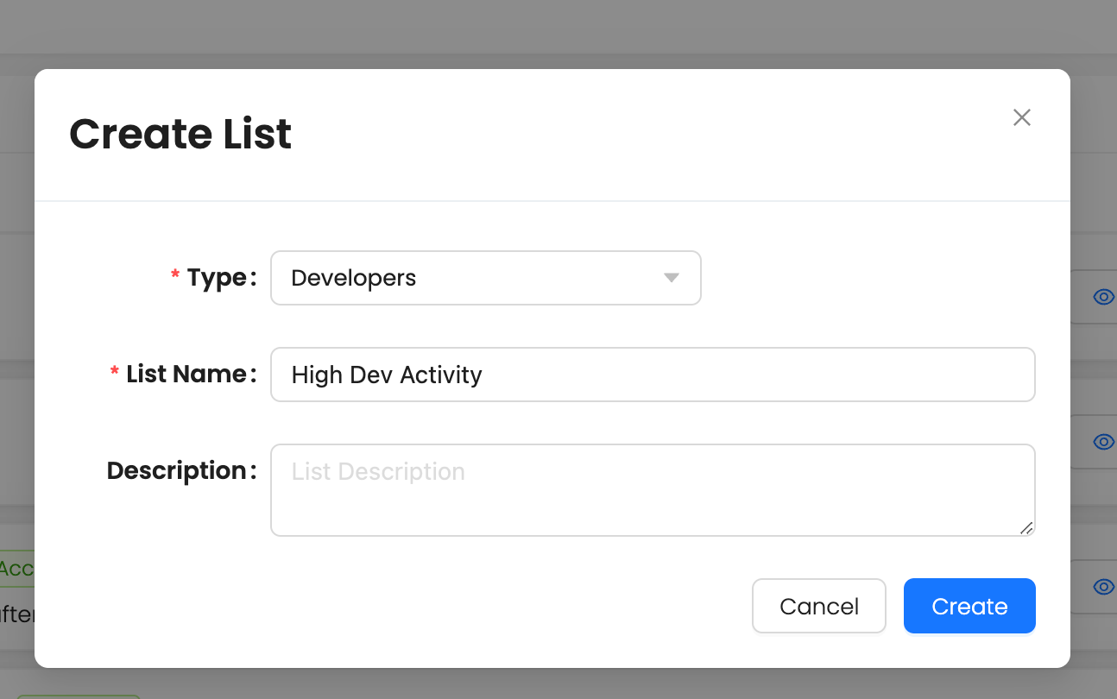The width and height of the screenshot is (1117, 699).
Task: Click the red asterisk next to Type
Action: (175, 276)
